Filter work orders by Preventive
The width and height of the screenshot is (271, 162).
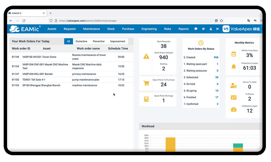[x=99, y=41]
